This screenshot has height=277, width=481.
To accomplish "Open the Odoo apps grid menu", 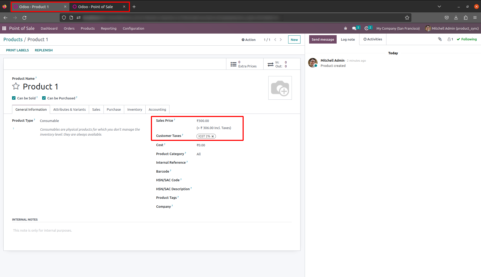I will pyautogui.click(x=4, y=28).
